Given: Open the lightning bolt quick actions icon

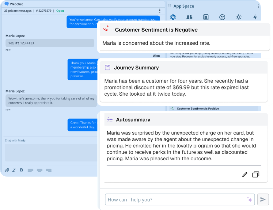Looking at the screenshot, I should click(255, 17).
